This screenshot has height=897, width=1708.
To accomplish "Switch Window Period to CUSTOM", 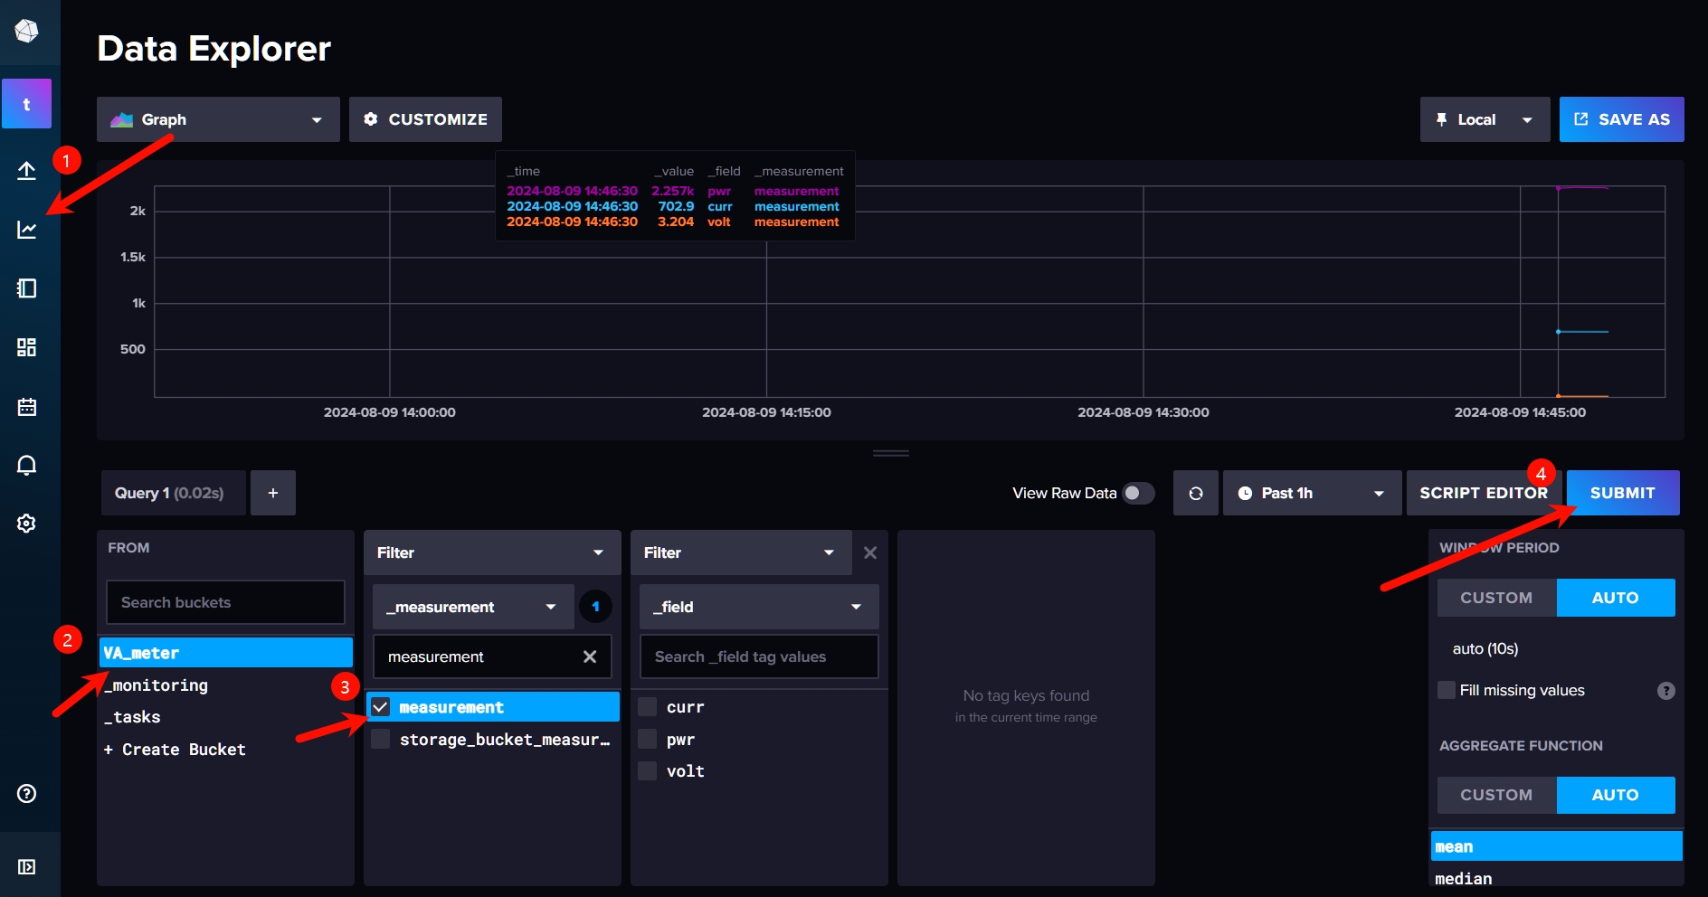I will (1496, 598).
